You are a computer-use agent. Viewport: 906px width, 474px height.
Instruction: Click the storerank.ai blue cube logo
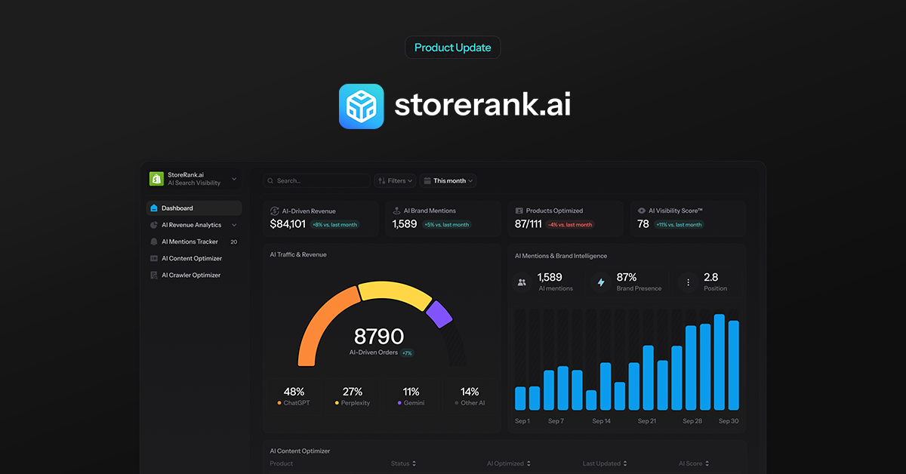(361, 106)
